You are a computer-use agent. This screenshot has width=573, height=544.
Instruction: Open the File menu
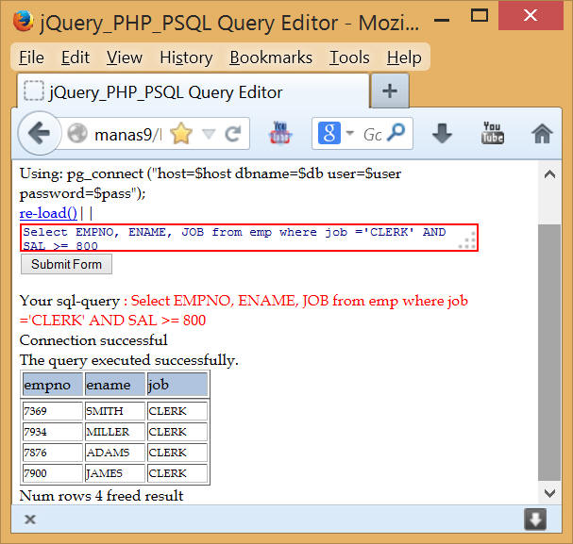(x=31, y=58)
